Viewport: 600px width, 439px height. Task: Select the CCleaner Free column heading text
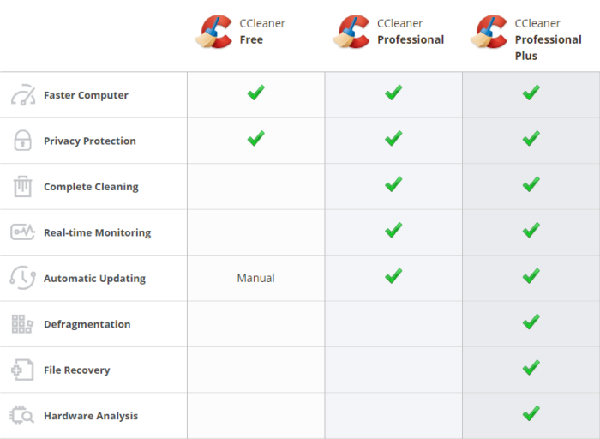(x=262, y=32)
